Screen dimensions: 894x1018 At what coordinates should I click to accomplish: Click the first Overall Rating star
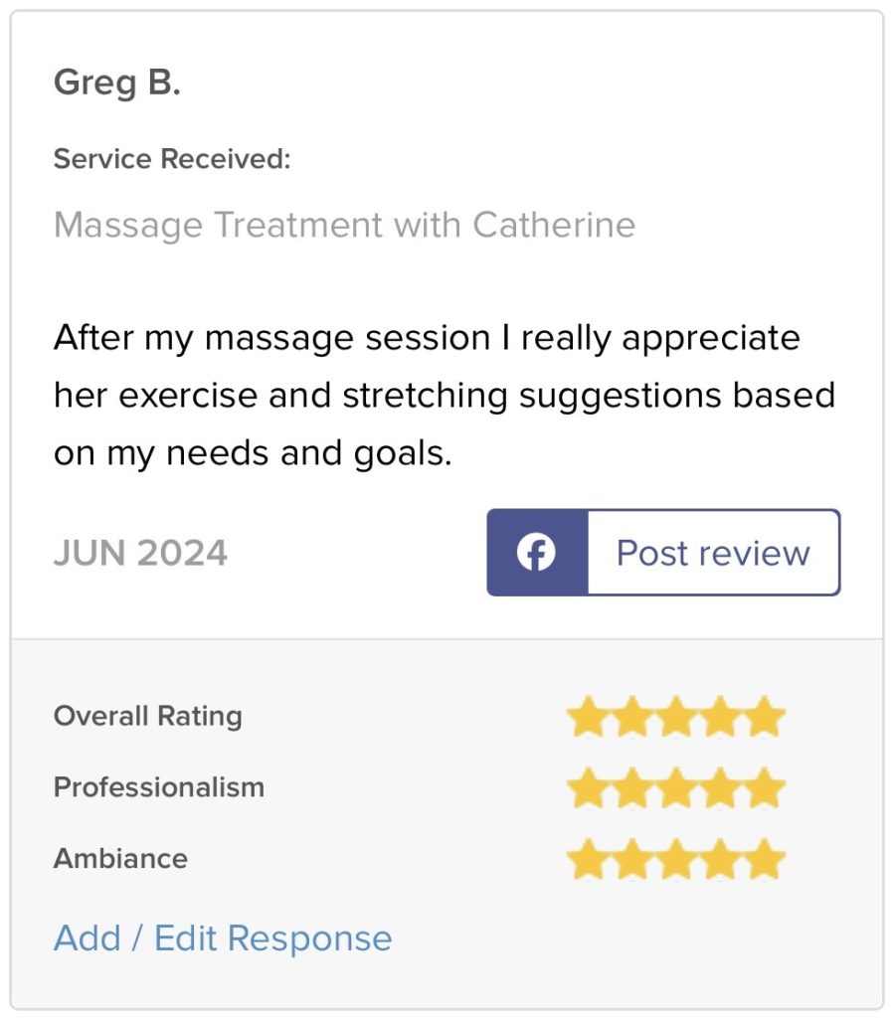(588, 717)
